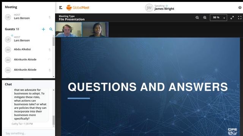Add a guest with plus icon

pos(43,29)
